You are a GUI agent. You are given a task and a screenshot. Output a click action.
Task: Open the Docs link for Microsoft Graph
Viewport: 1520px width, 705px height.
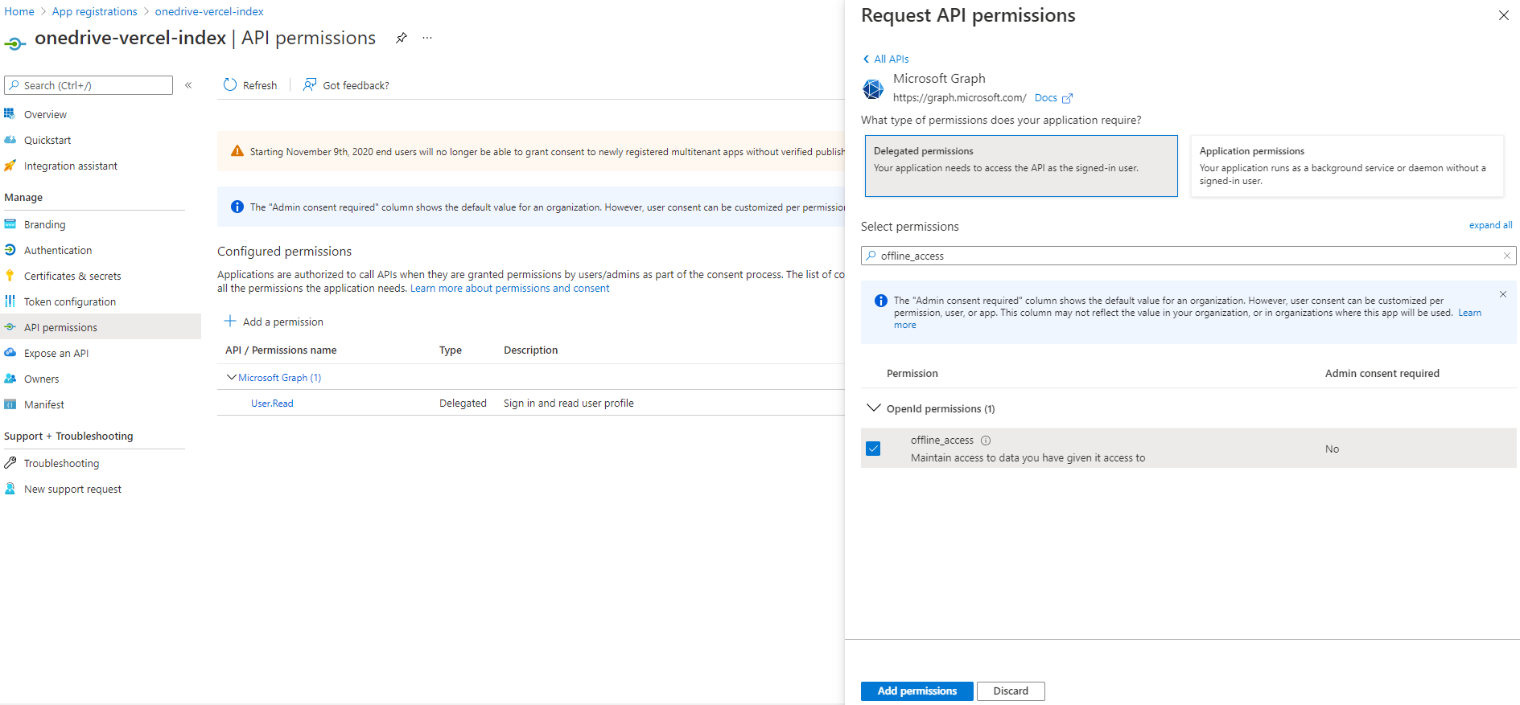[1046, 97]
